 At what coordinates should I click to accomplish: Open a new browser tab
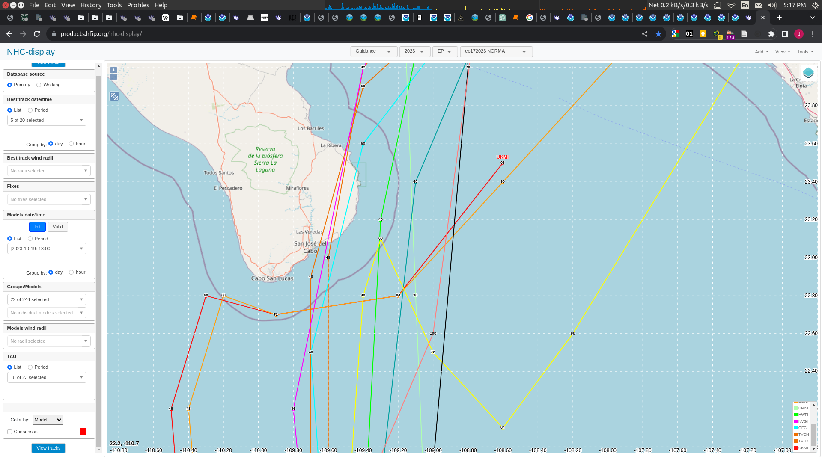[779, 18]
